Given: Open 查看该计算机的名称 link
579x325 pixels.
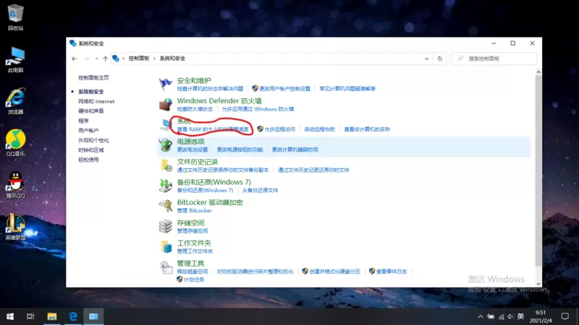Looking at the screenshot, I should [367, 129].
